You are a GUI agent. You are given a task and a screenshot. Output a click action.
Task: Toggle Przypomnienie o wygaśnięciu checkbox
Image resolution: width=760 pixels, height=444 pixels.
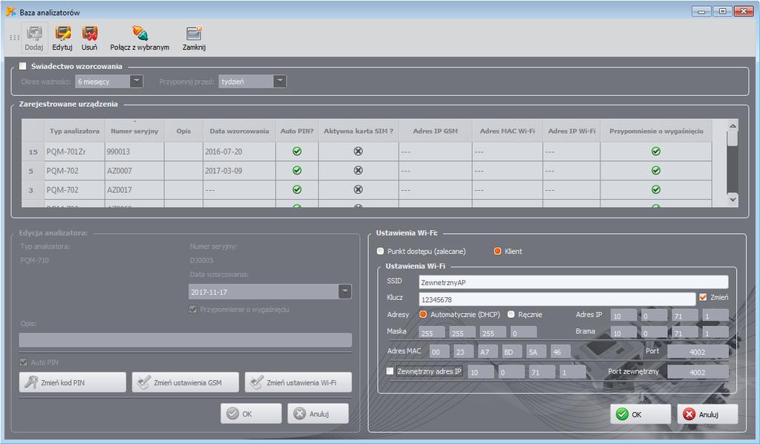(193, 310)
